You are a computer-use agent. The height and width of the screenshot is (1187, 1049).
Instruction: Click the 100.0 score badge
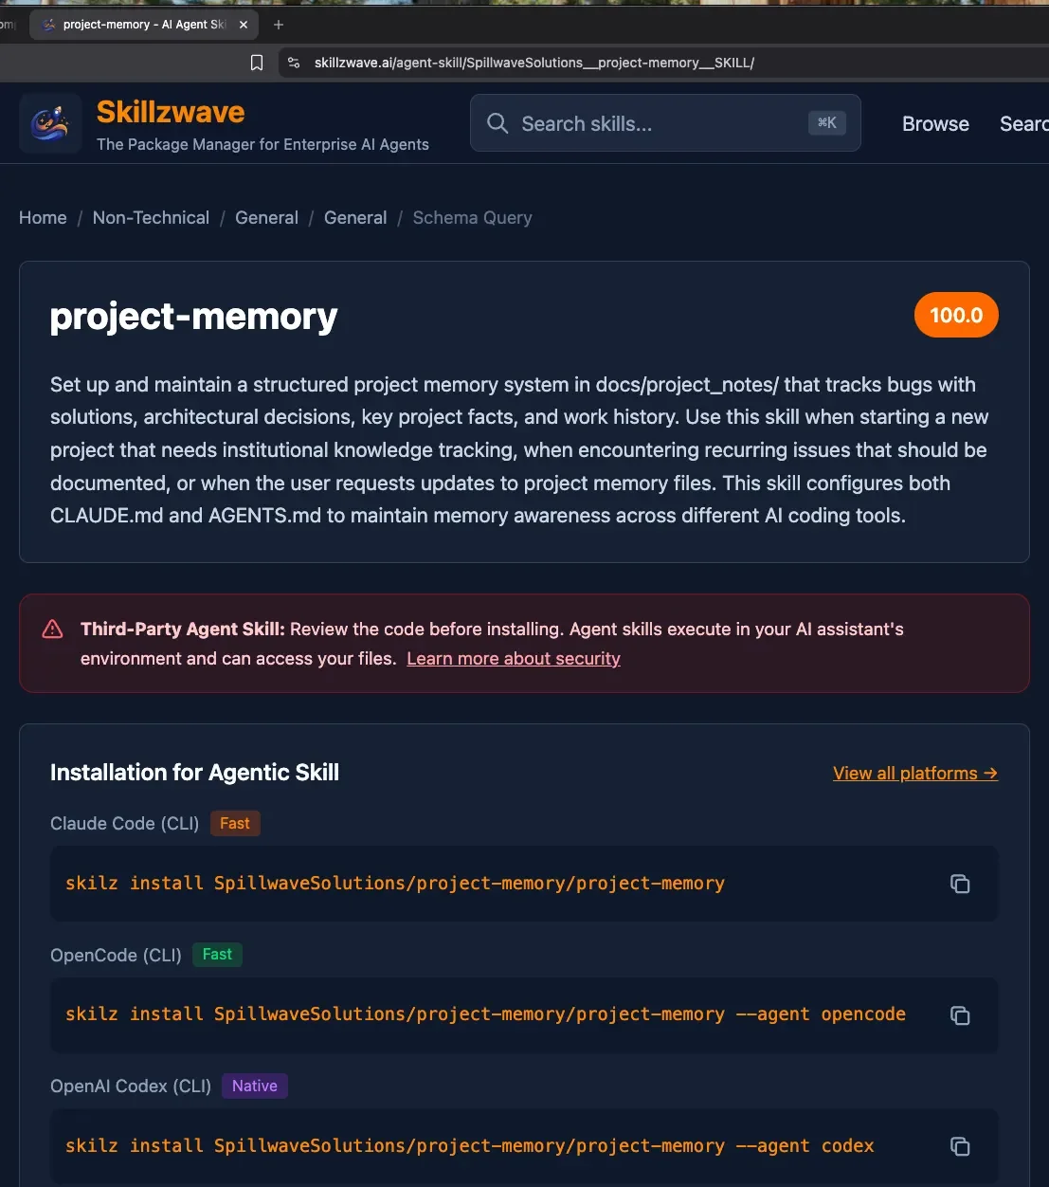[955, 316]
